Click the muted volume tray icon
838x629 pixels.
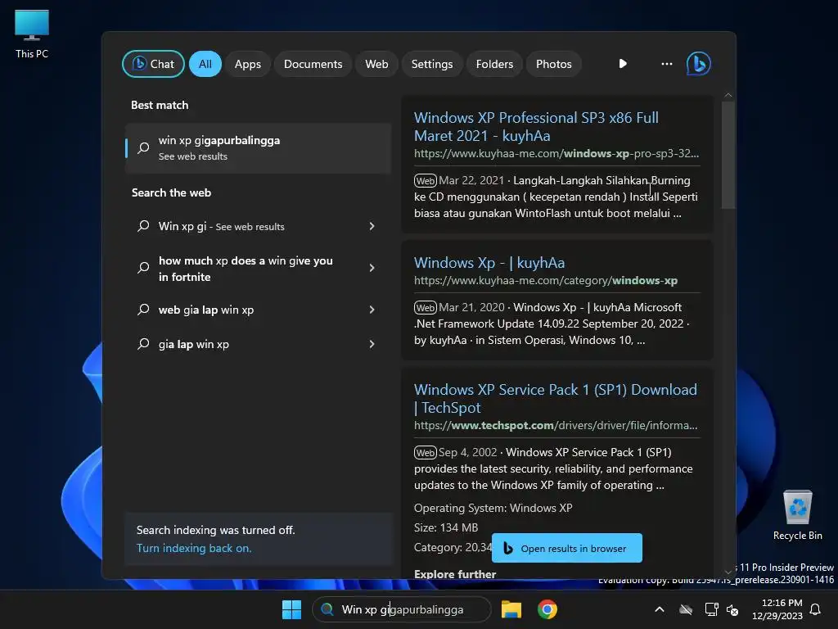732,609
